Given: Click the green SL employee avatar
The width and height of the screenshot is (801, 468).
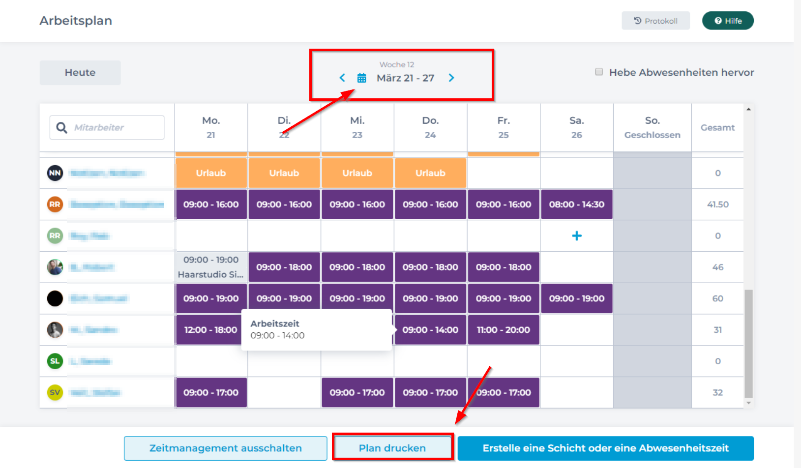Looking at the screenshot, I should [55, 361].
